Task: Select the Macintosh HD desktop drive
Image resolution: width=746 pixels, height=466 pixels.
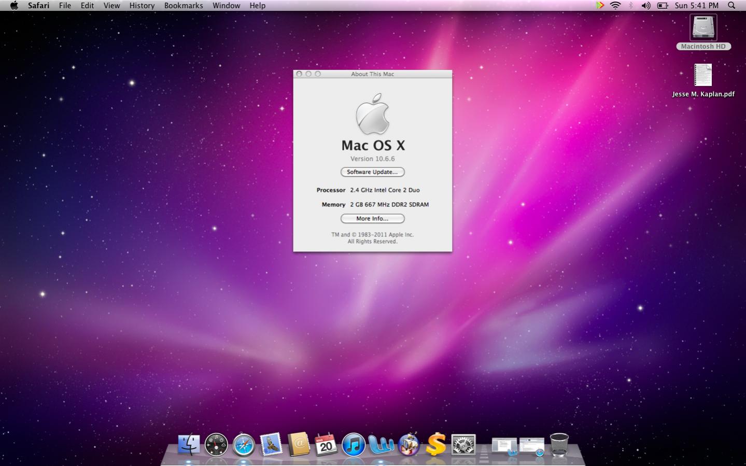Action: coord(703,33)
